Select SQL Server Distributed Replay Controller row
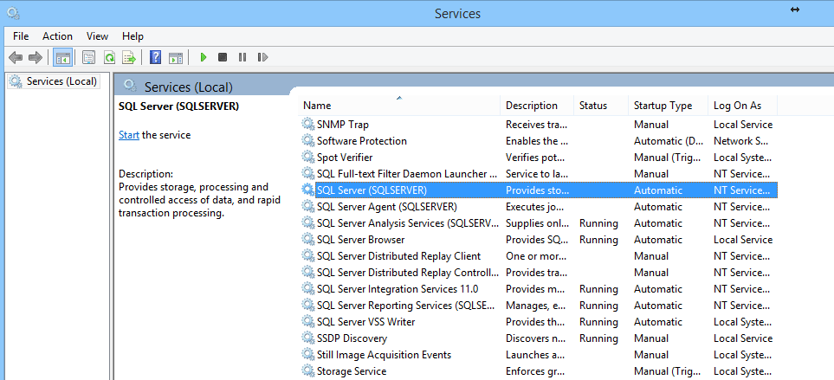This screenshot has width=834, height=380. [x=538, y=273]
